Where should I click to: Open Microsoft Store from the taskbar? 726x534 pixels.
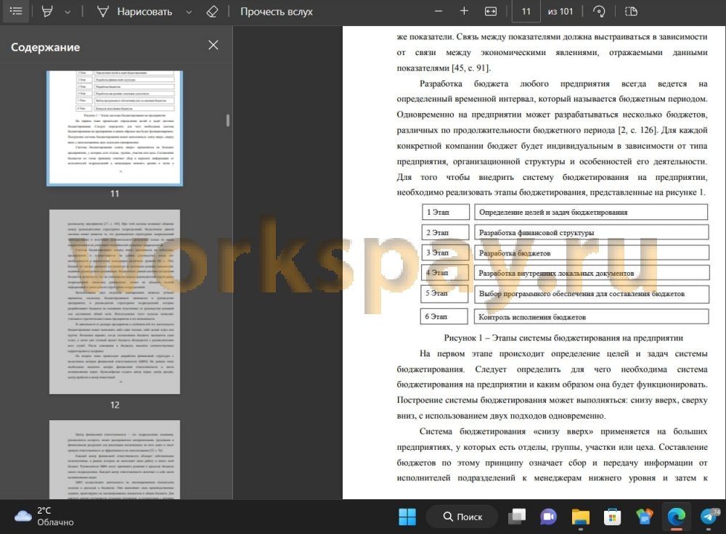point(612,517)
